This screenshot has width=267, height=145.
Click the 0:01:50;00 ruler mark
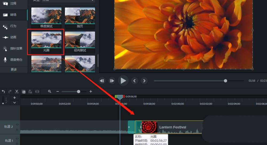(x=37, y=104)
